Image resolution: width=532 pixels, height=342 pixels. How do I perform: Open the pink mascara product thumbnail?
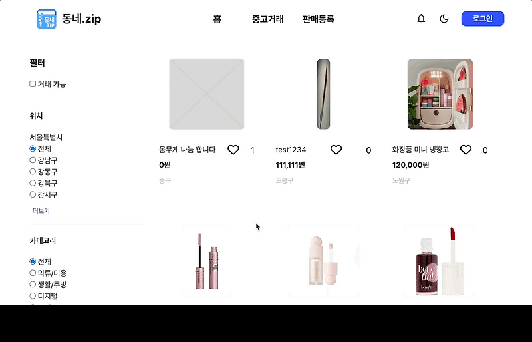tap(207, 261)
